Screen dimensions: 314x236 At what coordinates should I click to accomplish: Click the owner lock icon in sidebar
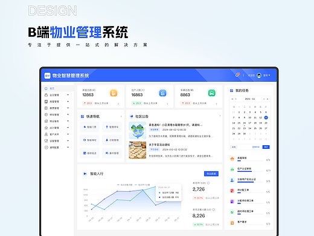coord(46,95)
